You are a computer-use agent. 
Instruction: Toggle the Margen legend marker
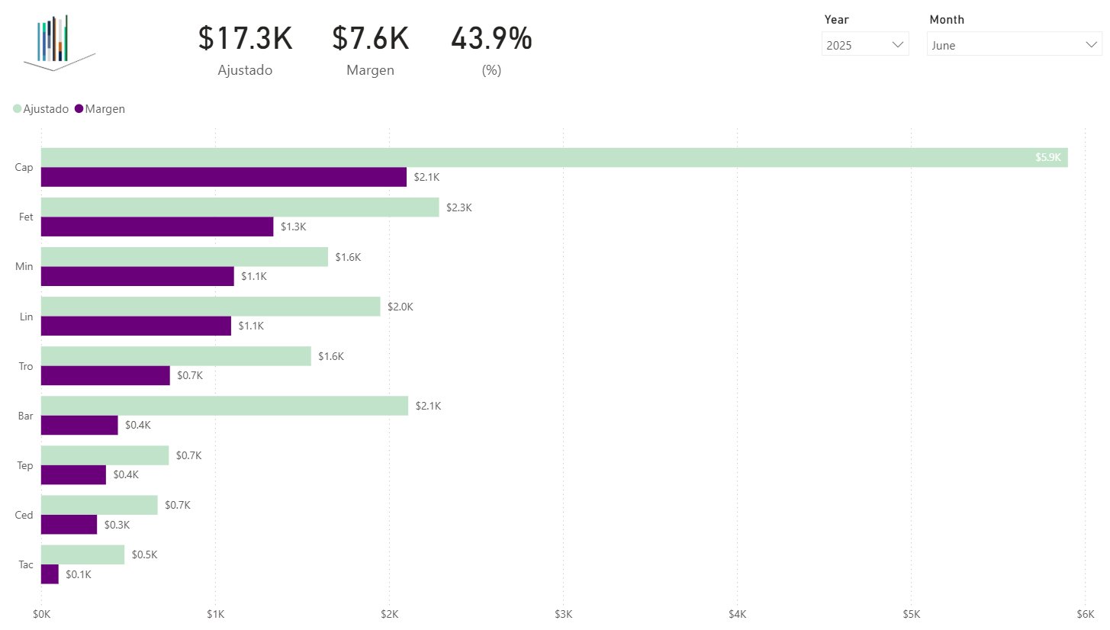tap(79, 109)
